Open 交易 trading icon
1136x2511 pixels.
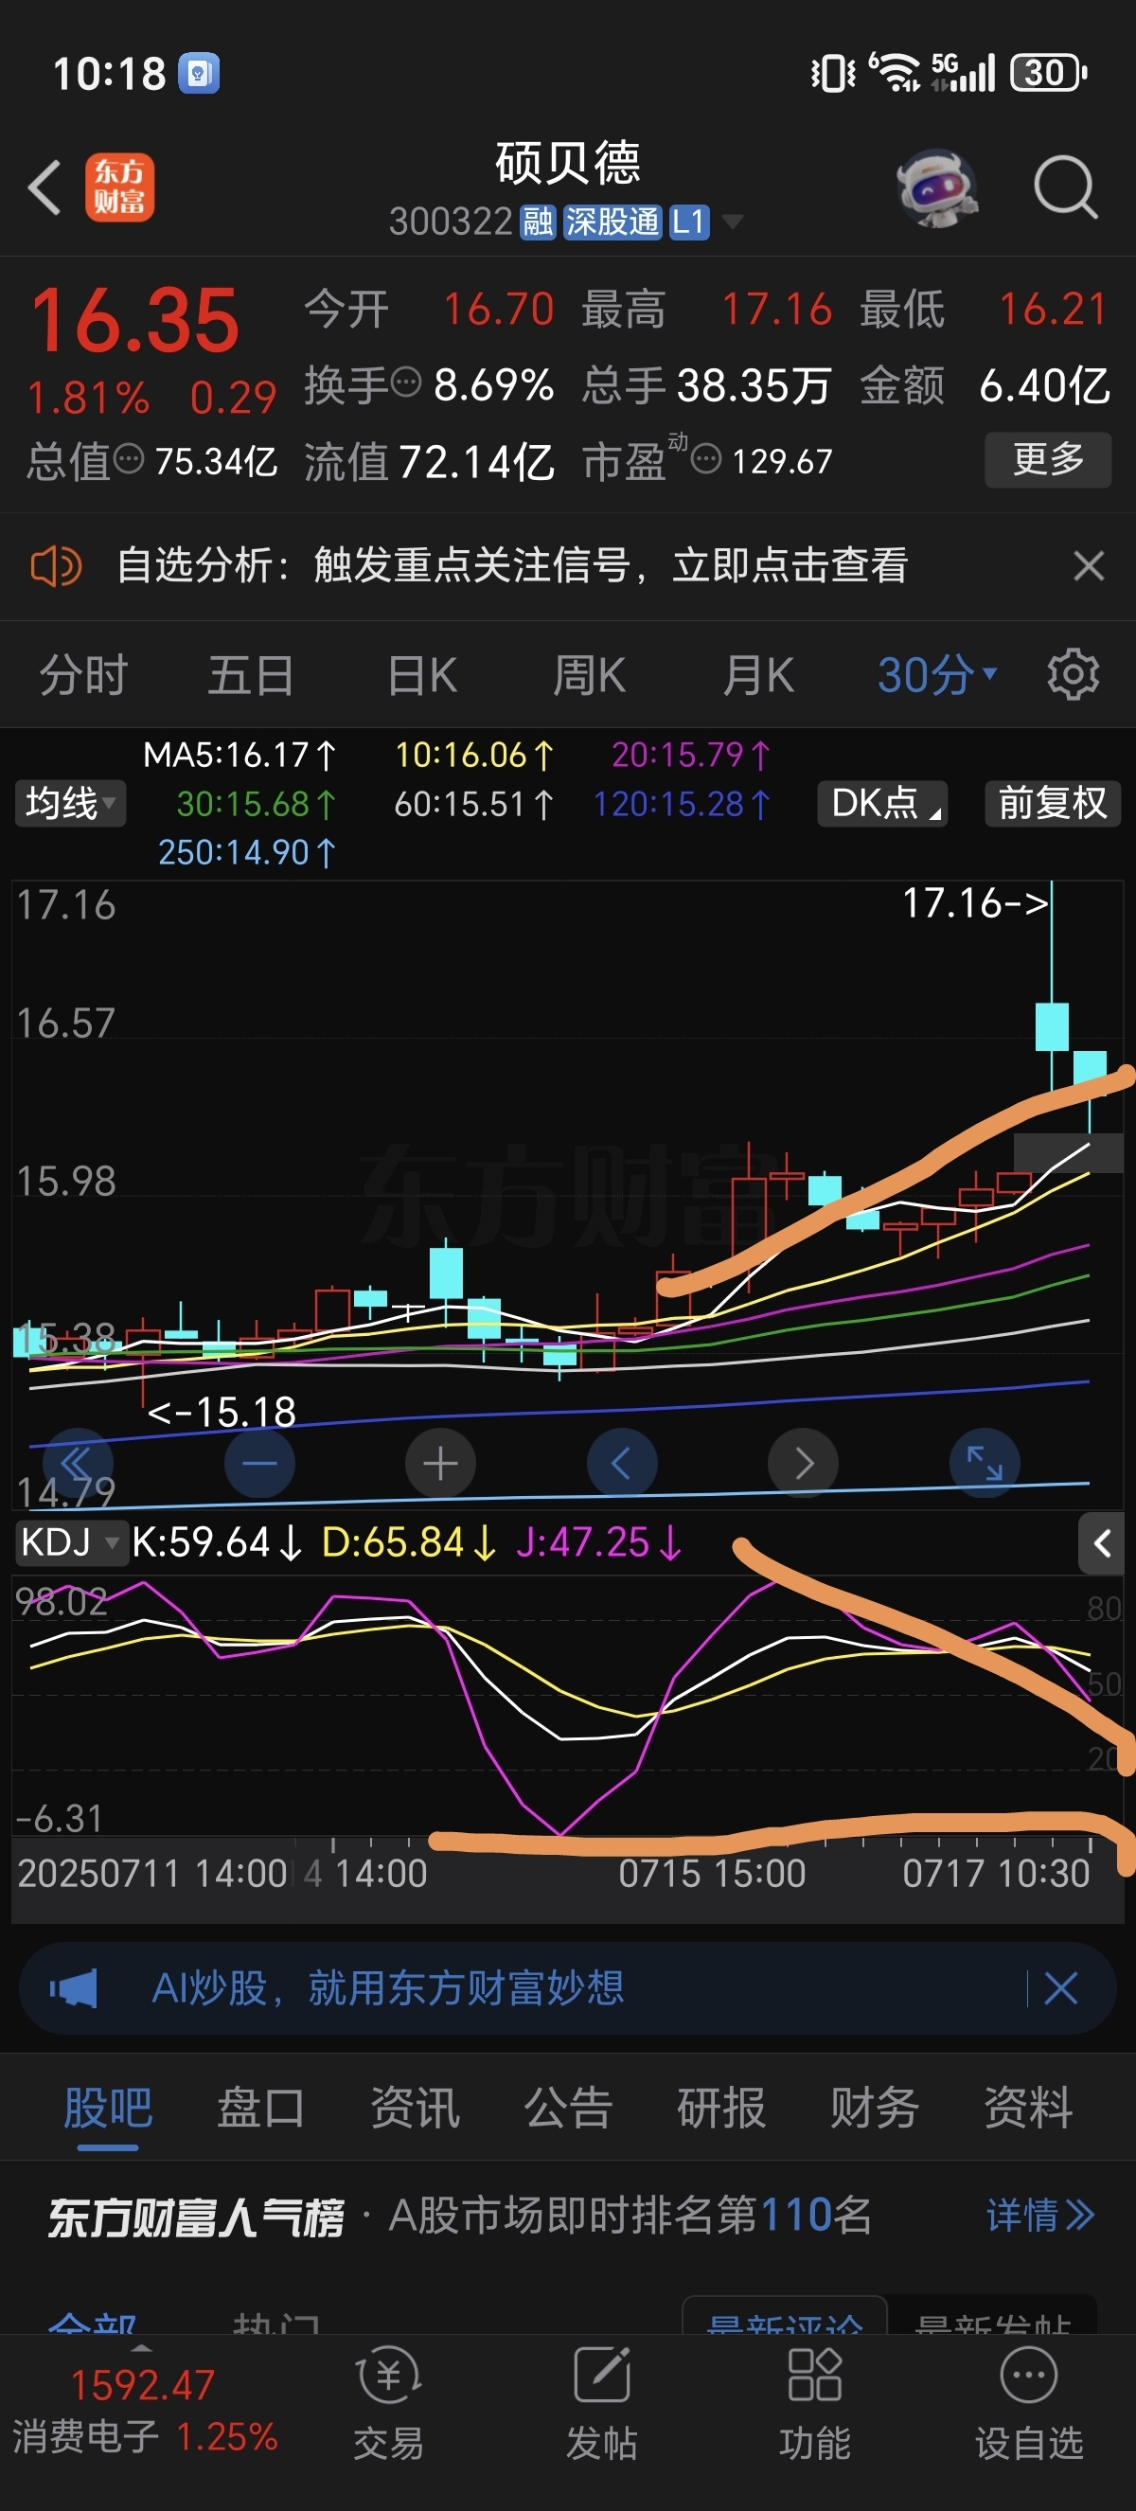[389, 2402]
